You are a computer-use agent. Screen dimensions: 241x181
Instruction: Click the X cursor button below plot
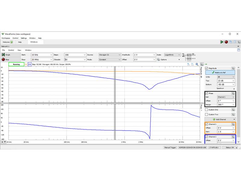pyautogui.click(x=2, y=142)
